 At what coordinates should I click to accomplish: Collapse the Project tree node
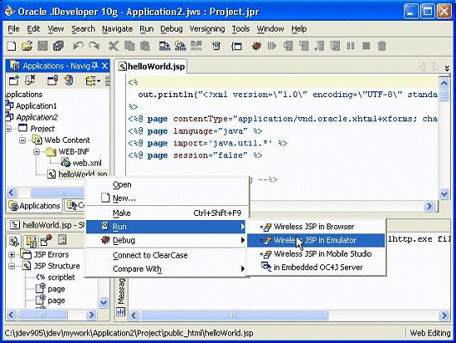pos(9,129)
